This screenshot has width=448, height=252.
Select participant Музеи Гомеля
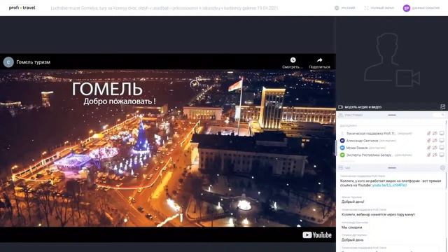pyautogui.click(x=357, y=148)
